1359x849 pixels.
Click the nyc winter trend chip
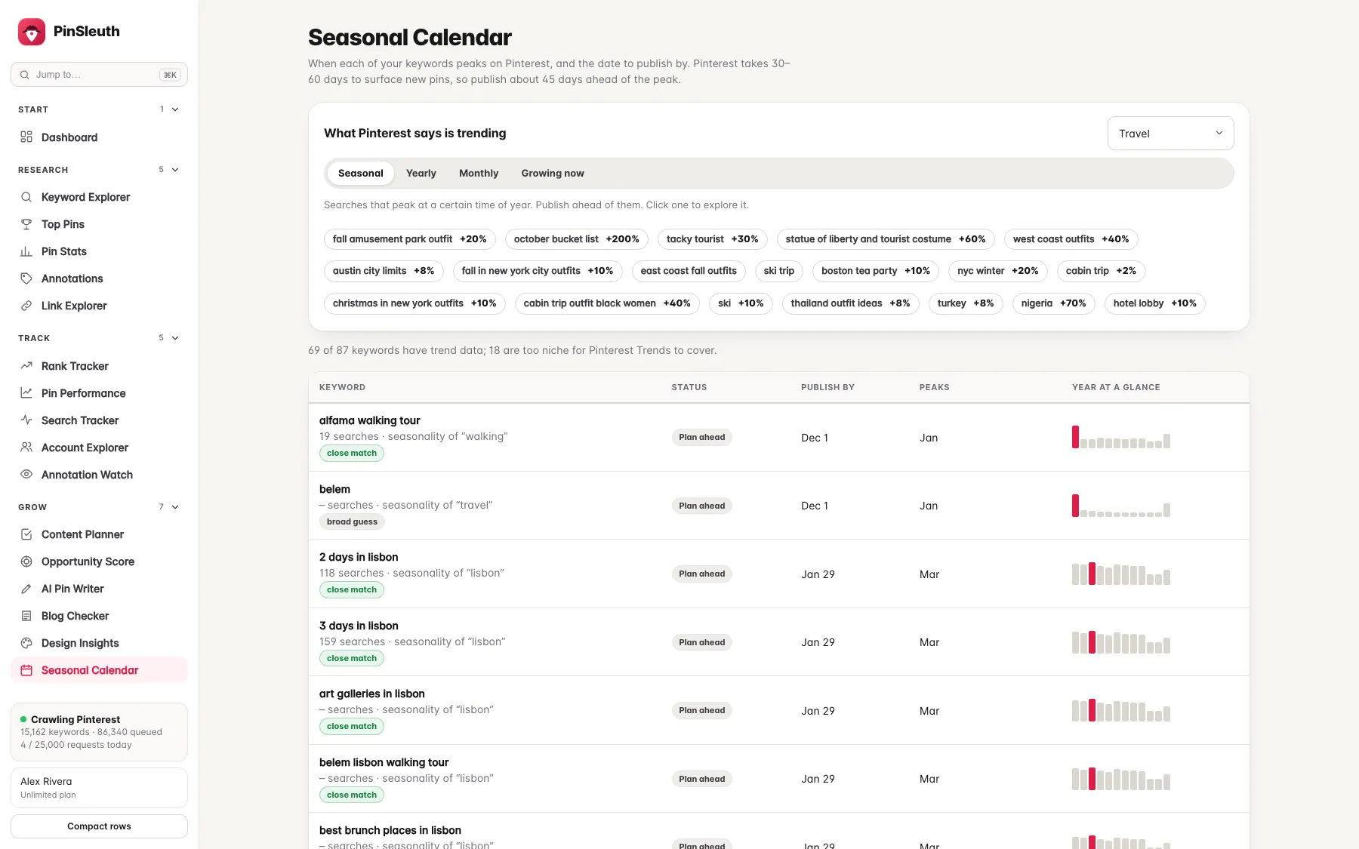coord(997,271)
